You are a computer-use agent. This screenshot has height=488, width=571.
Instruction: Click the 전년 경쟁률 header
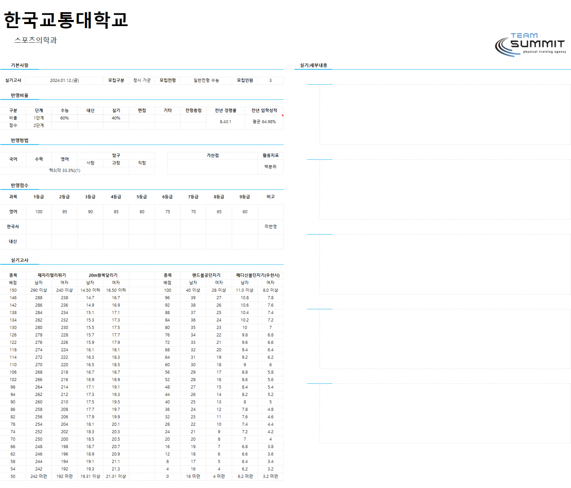coord(226,110)
